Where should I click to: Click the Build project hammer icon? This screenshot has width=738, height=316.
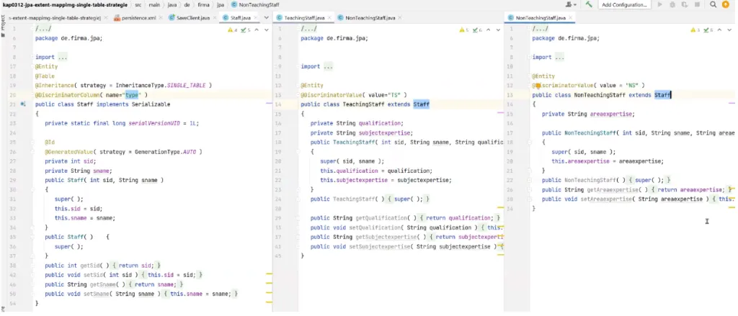click(588, 5)
